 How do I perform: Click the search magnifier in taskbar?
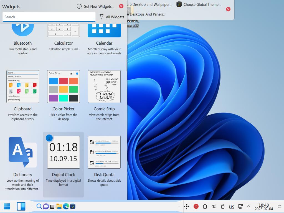pos(39,206)
